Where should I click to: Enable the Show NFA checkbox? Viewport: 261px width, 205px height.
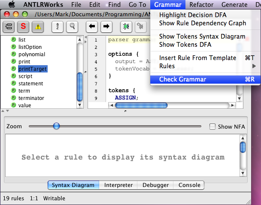[212, 127]
